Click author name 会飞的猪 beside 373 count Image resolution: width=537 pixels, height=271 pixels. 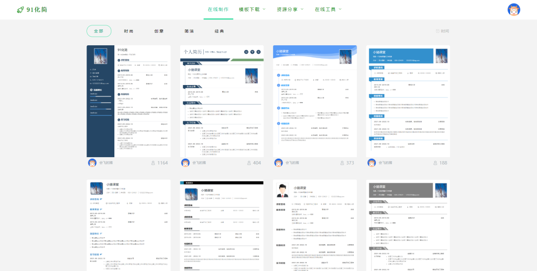pyautogui.click(x=292, y=163)
